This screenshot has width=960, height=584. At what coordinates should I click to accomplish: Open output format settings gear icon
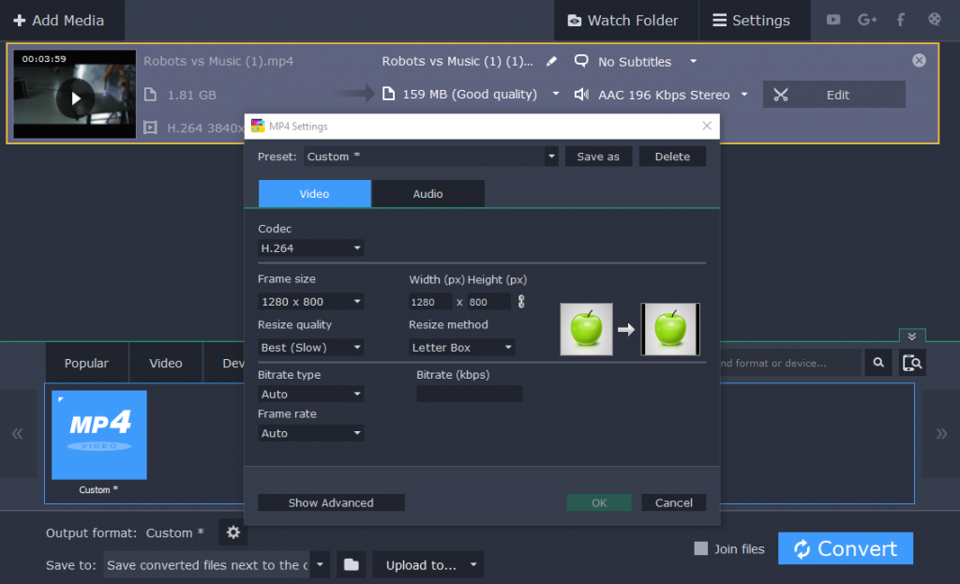(x=233, y=532)
